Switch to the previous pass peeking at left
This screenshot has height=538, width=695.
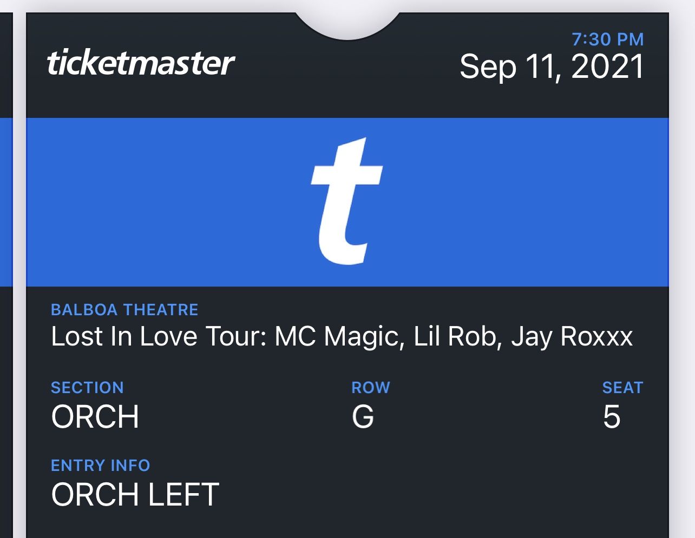6,378
